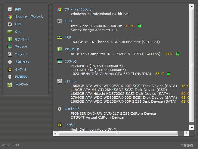Screen dimensions: 198x149
Task: Open the ネットワーク sidebar section
Action: coord(21,84)
